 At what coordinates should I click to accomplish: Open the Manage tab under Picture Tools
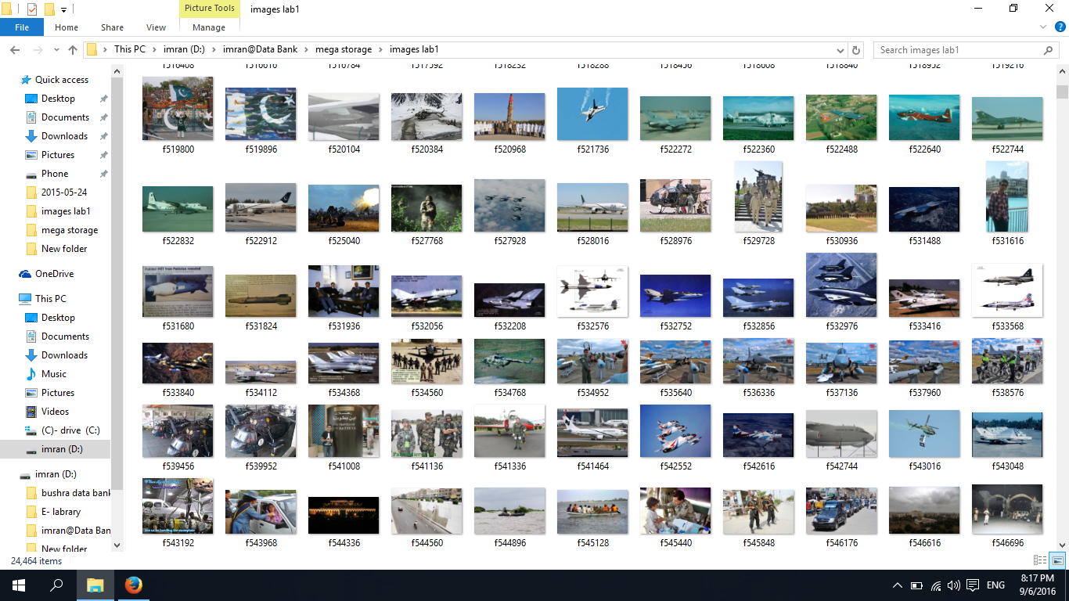pos(209,27)
